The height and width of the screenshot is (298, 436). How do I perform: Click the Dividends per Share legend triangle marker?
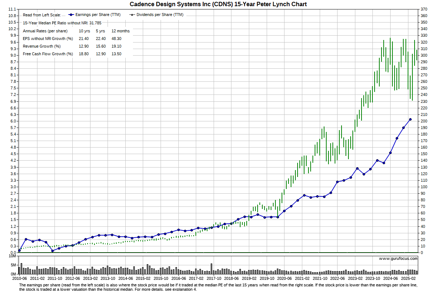(133, 15)
